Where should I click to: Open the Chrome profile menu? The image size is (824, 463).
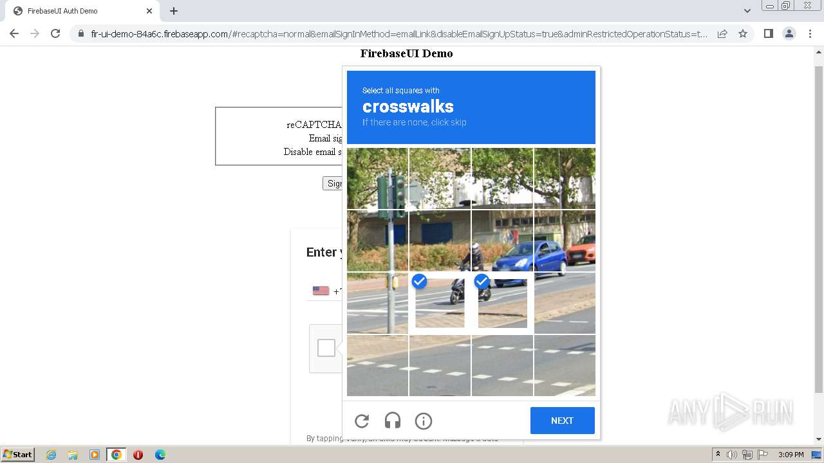(789, 33)
